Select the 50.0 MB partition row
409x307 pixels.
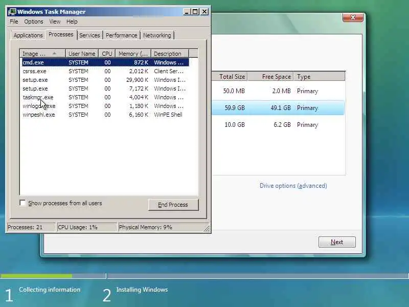tap(278, 91)
